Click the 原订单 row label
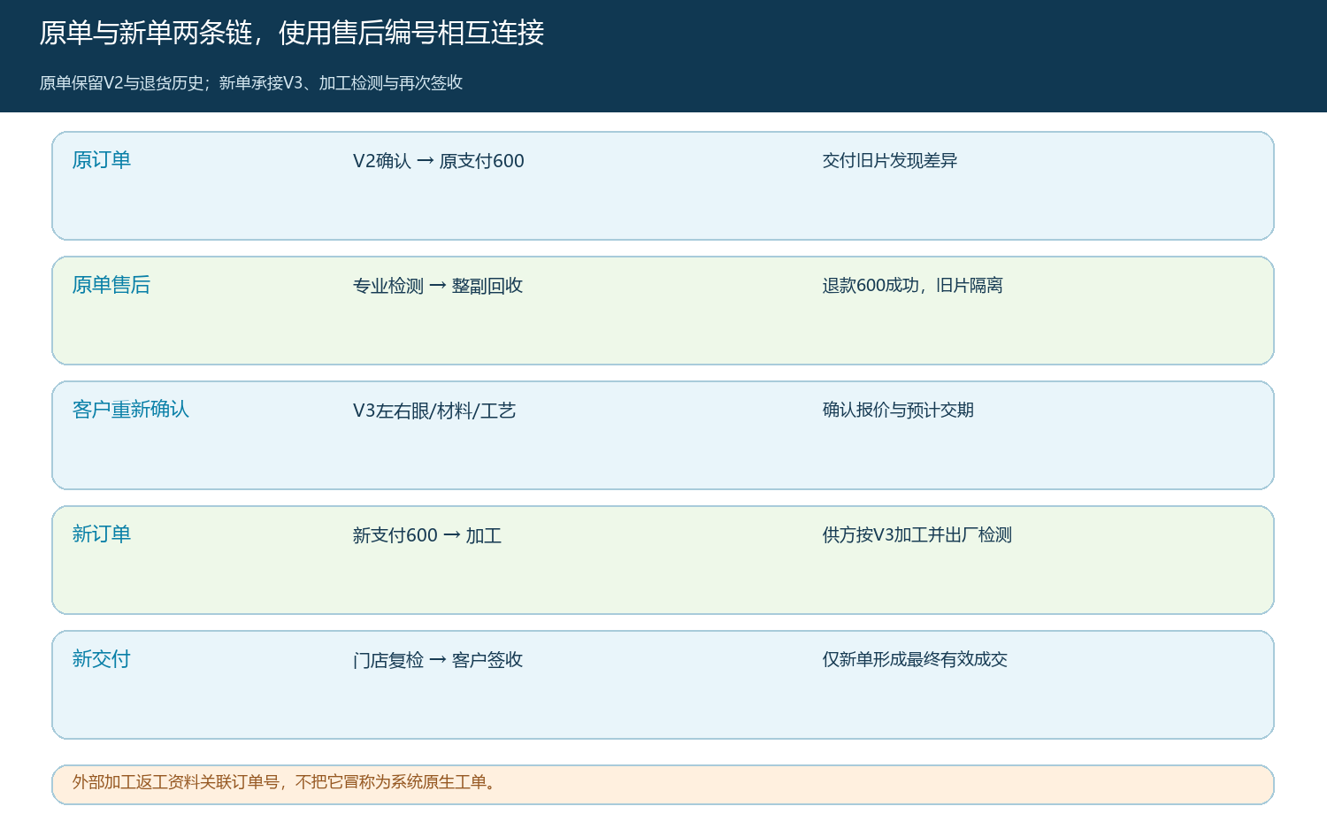1327x814 pixels. point(102,160)
